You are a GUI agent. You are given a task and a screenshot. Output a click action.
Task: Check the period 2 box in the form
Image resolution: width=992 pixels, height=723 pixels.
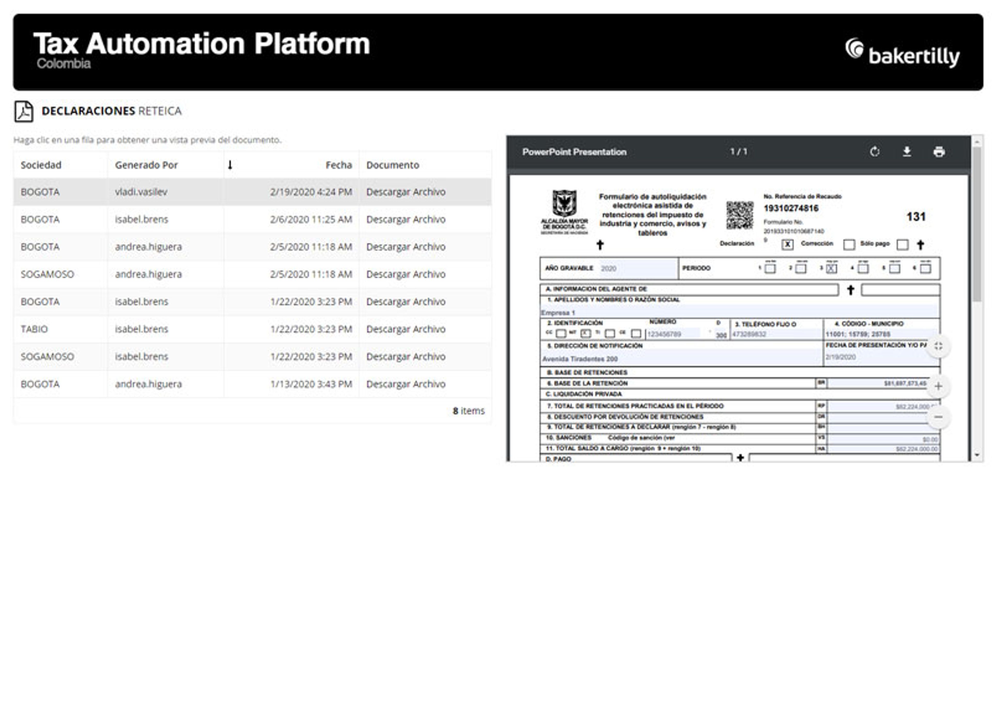coord(801,268)
